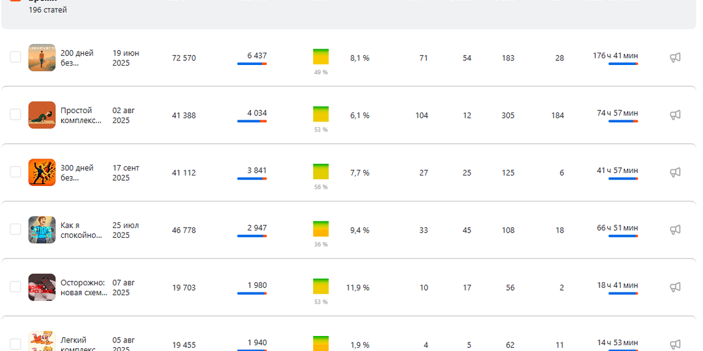Open thumbnail of Простой комплекс article

[x=42, y=115]
